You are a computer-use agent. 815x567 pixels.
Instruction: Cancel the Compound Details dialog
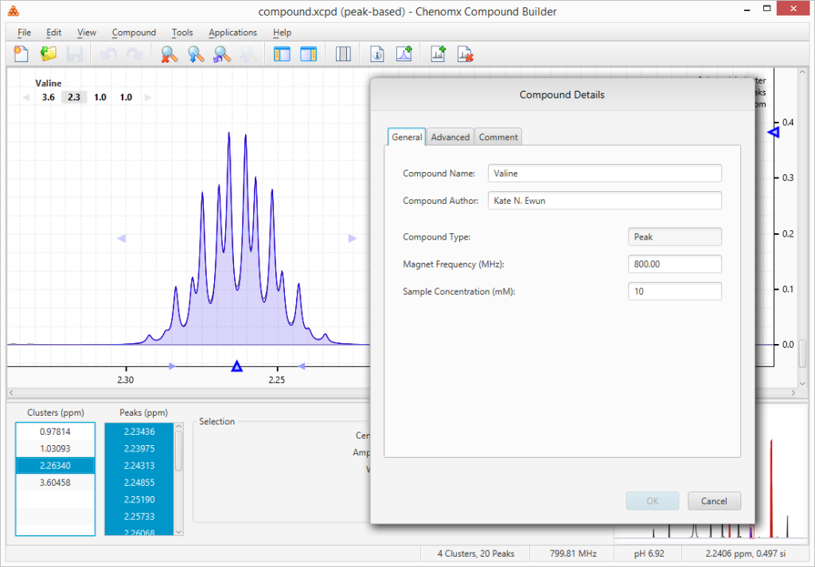714,501
